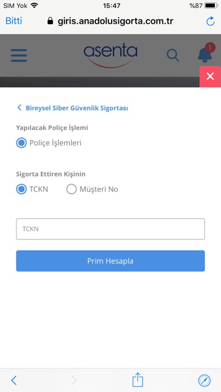
Task: Open the hamburger menu
Action: (19, 55)
